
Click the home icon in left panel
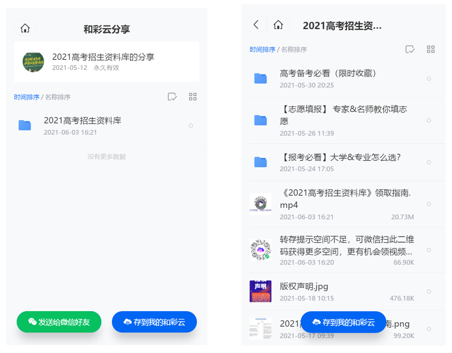(25, 29)
